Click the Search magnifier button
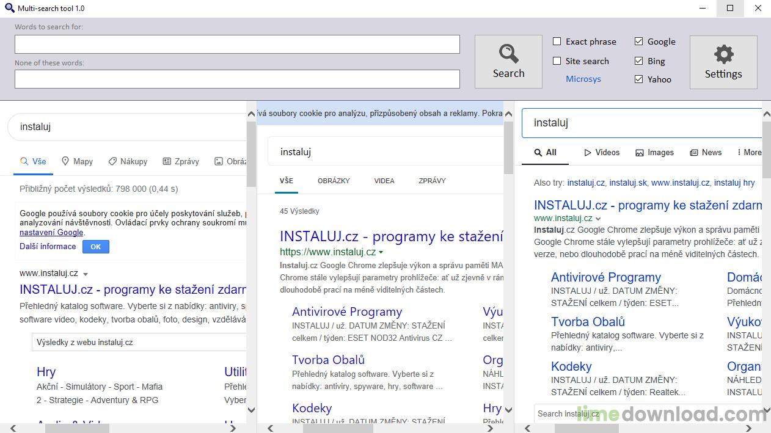This screenshot has width=771, height=433. pos(508,62)
